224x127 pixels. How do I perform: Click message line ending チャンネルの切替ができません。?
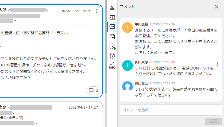point(44,65)
